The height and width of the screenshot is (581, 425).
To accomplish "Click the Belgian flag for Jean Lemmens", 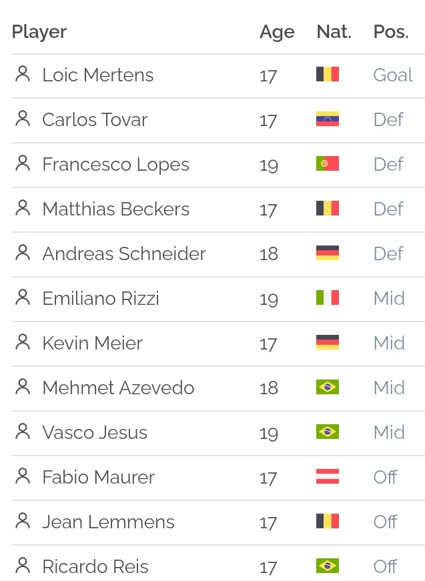I will click(328, 521).
